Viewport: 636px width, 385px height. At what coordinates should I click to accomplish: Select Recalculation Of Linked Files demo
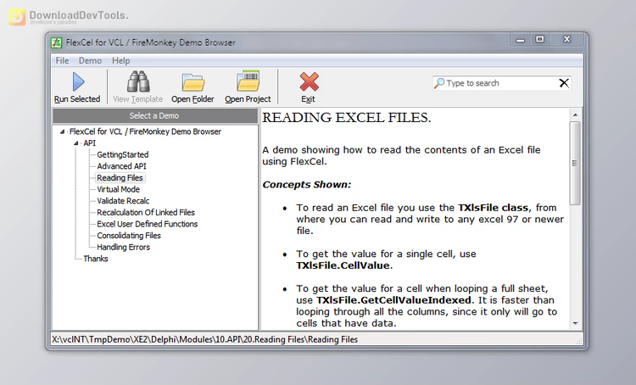[x=146, y=213]
